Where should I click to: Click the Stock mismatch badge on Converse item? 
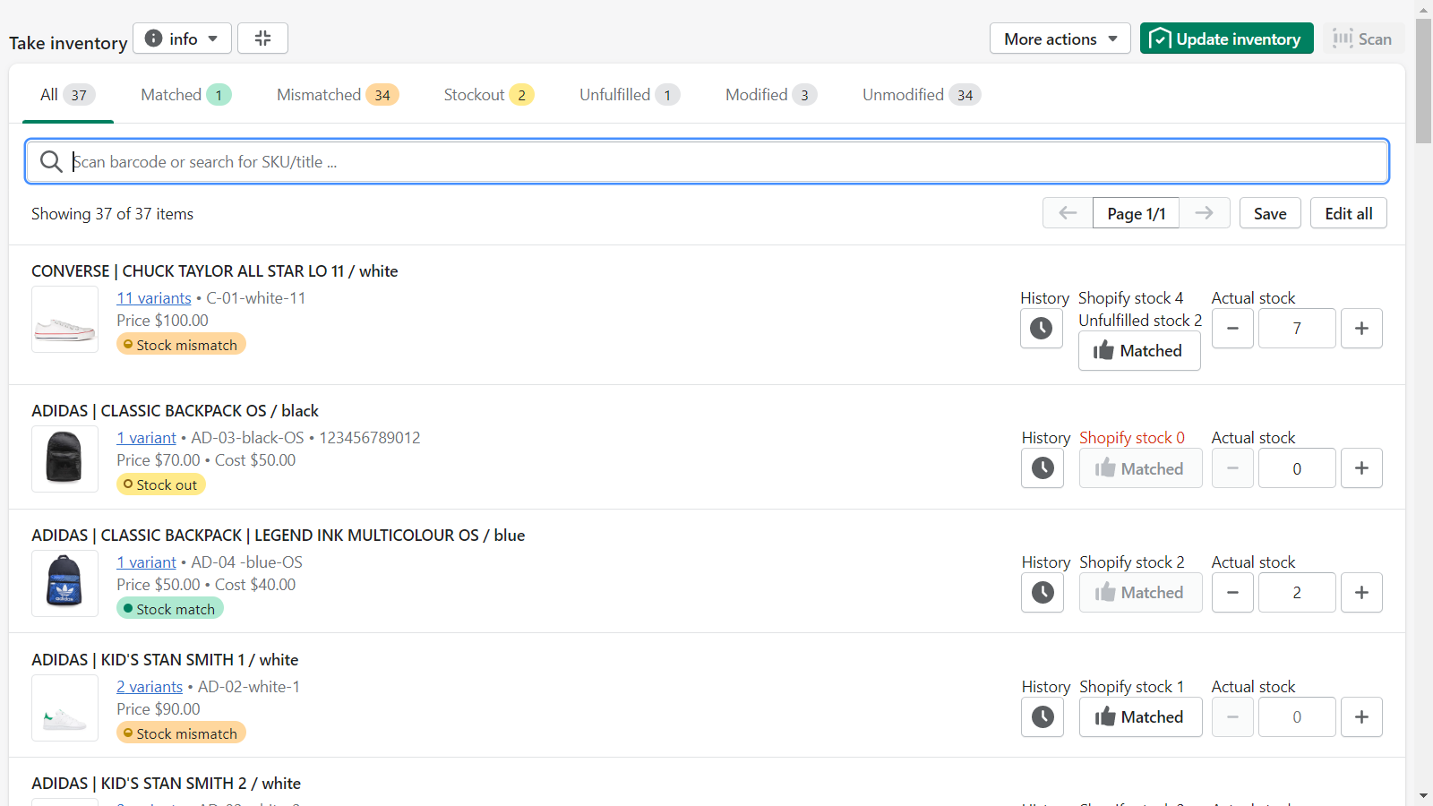coord(181,344)
